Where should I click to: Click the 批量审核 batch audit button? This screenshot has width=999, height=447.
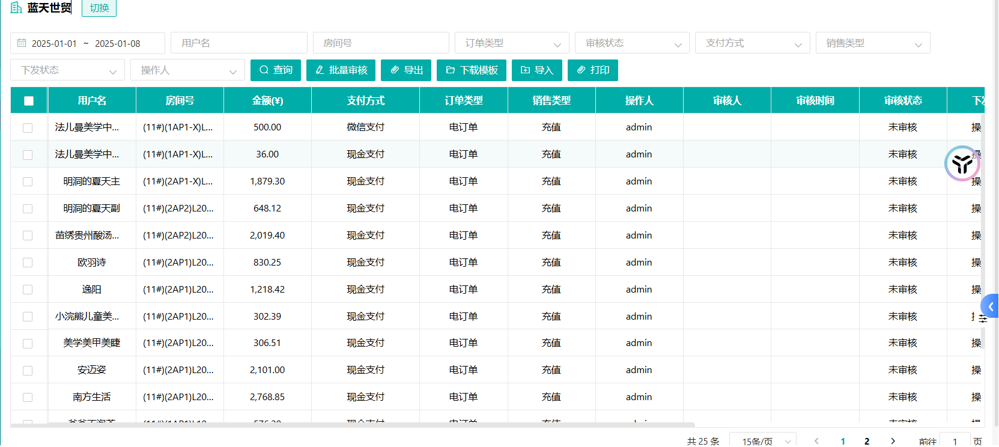click(341, 70)
